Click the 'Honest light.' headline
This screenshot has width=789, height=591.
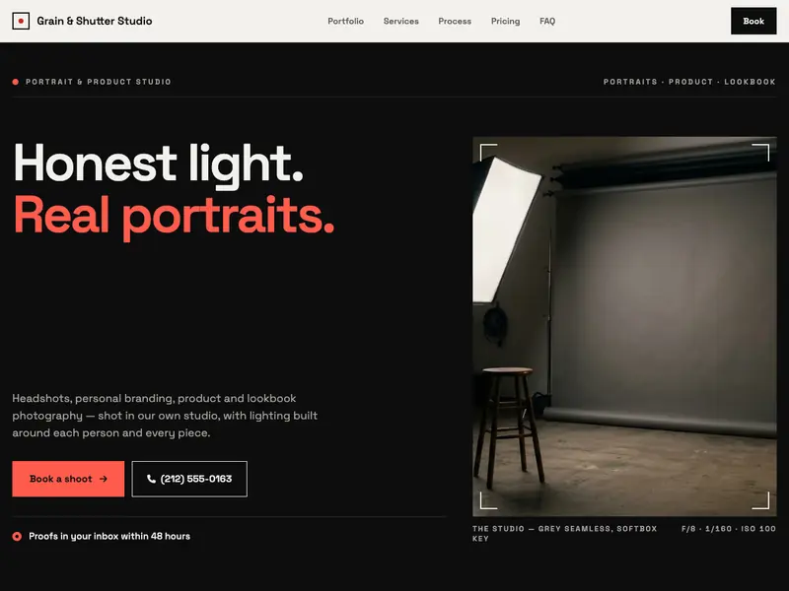[x=159, y=164]
